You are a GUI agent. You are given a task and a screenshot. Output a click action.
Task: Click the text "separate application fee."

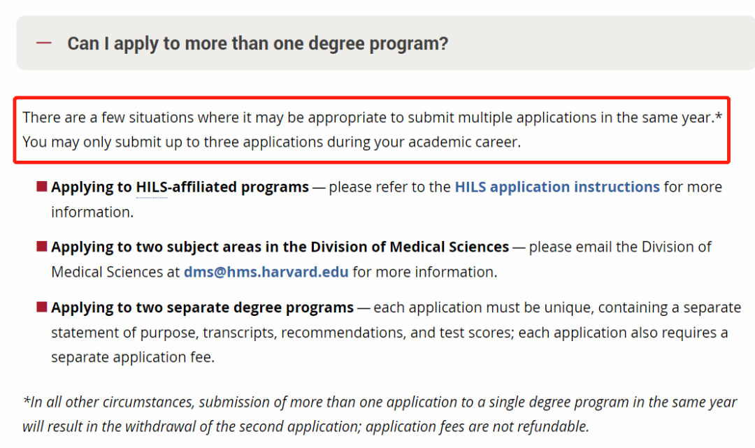[x=133, y=358]
